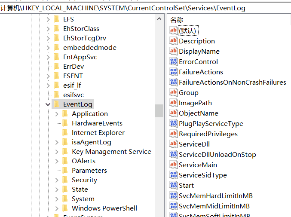The image size is (291, 217).
Task: Expand the Windows PowerShell subkey
Action: click(57, 208)
